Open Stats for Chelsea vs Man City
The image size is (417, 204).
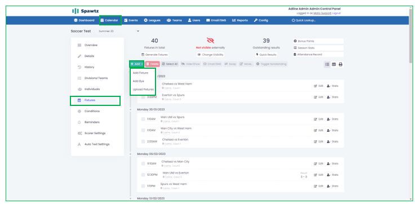tap(332, 163)
